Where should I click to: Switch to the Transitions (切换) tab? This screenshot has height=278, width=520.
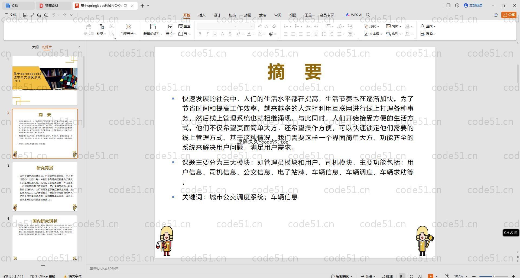point(232,15)
